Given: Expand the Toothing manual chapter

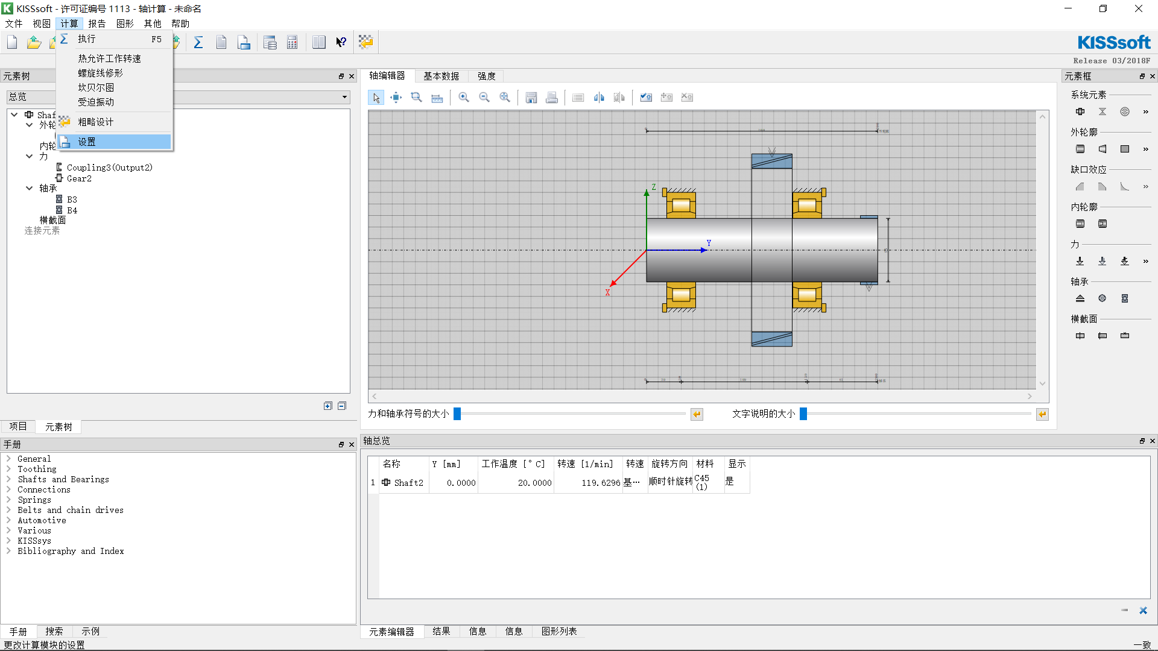Looking at the screenshot, I should pyautogui.click(x=9, y=469).
